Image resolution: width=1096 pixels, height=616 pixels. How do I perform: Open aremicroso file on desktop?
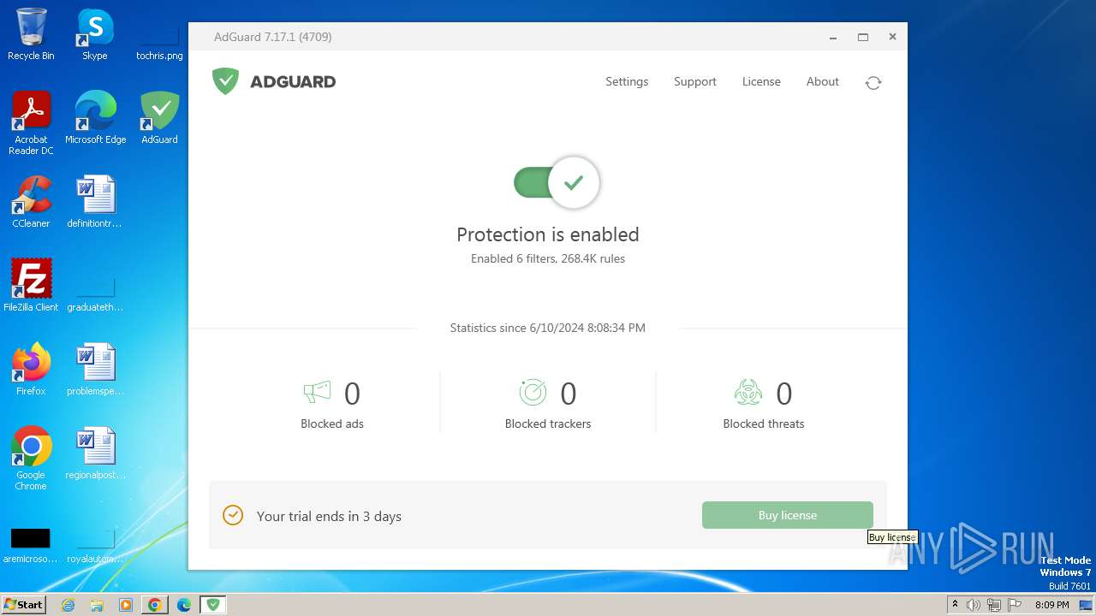[31, 544]
